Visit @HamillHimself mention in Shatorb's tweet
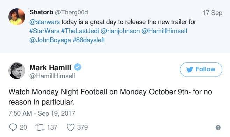Viewport: 230px width, 137px height. click(x=164, y=31)
